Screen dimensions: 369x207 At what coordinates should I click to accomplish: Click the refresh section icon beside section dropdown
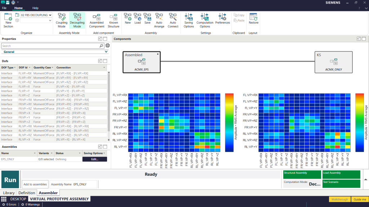(17, 15)
